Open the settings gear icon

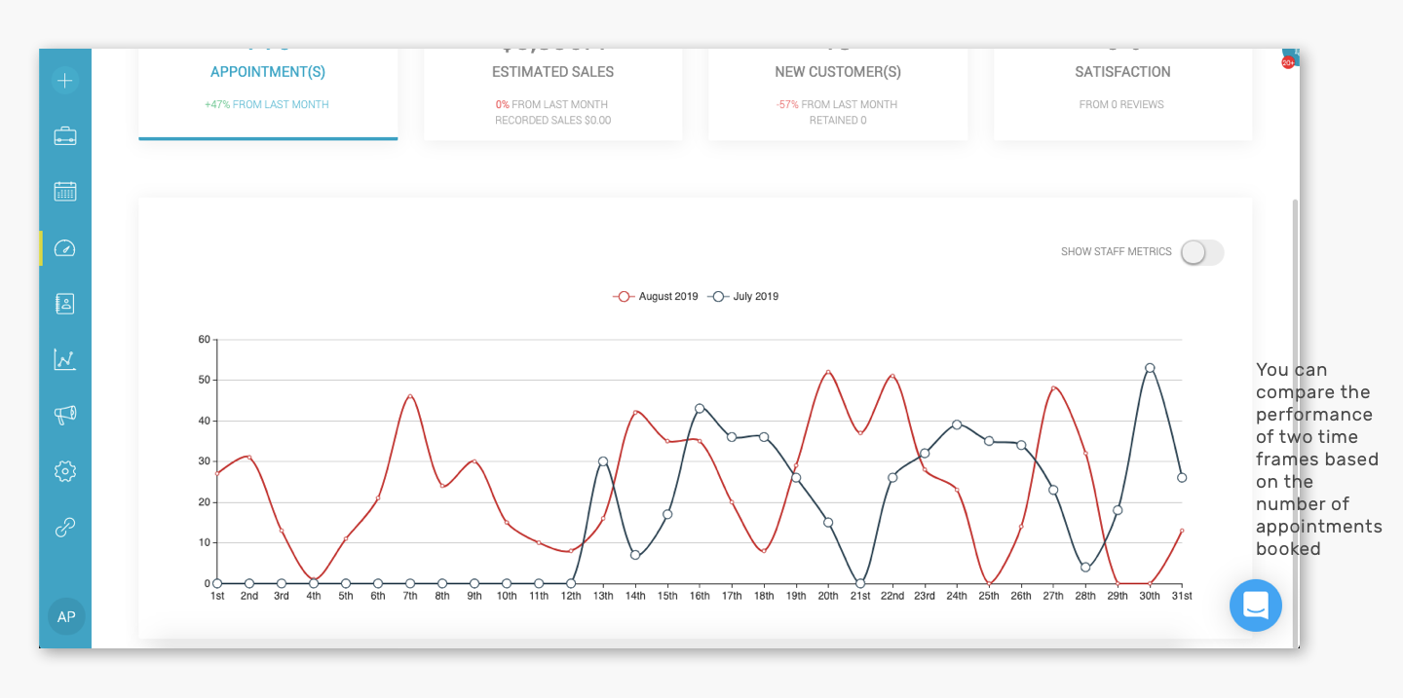coord(65,471)
